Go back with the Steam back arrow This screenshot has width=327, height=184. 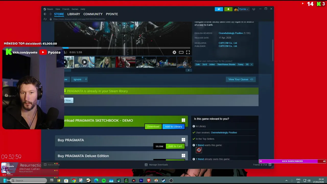click(45, 14)
